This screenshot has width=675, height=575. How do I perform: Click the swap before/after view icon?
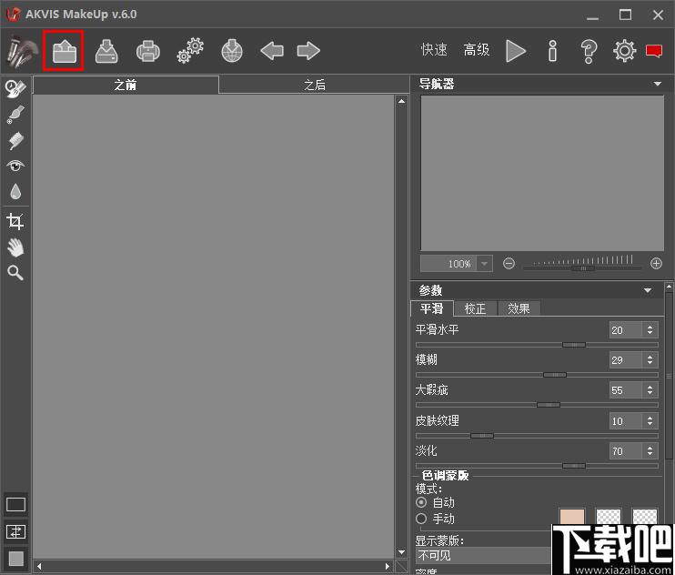[x=16, y=532]
